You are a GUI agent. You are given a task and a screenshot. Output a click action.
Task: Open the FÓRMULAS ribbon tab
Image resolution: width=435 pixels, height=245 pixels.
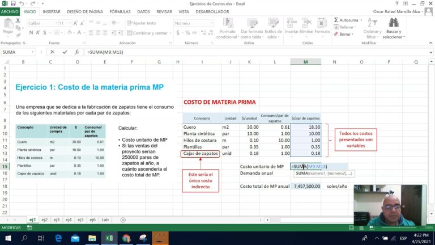(120, 12)
